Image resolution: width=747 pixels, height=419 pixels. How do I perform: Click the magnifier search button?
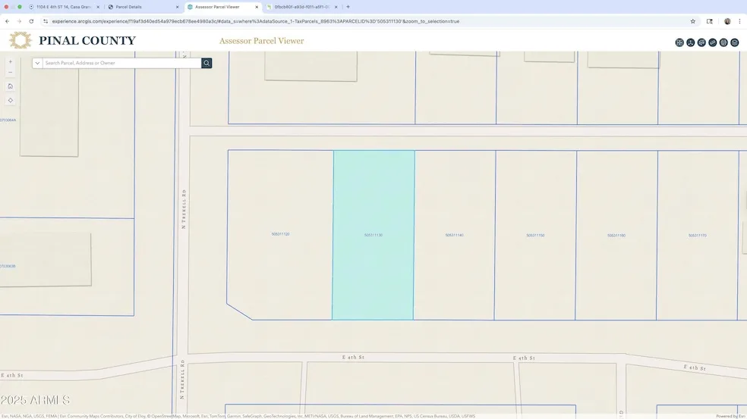point(206,63)
